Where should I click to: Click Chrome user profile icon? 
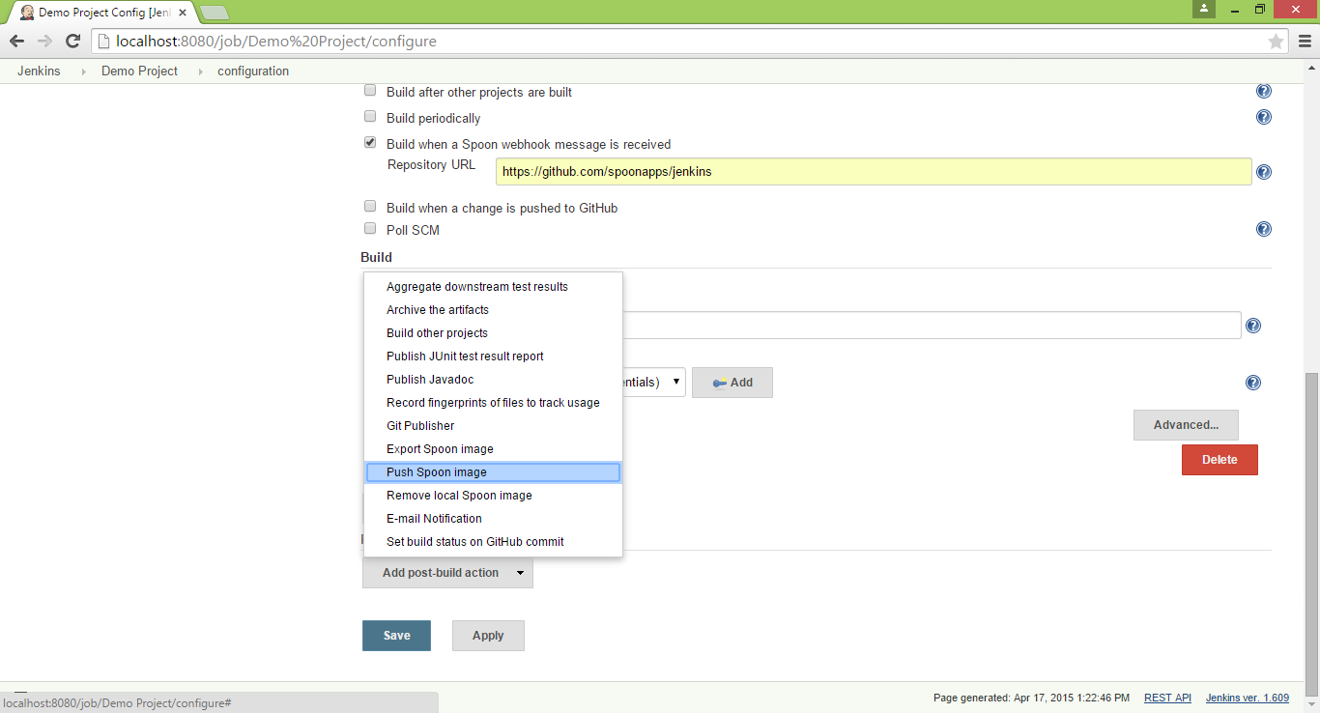coord(1203,9)
